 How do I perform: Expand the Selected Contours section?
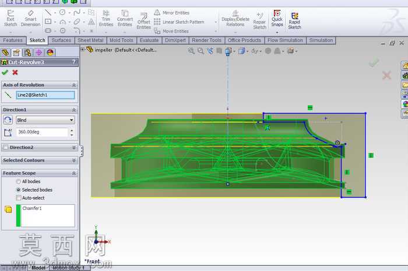pyautogui.click(x=74, y=160)
